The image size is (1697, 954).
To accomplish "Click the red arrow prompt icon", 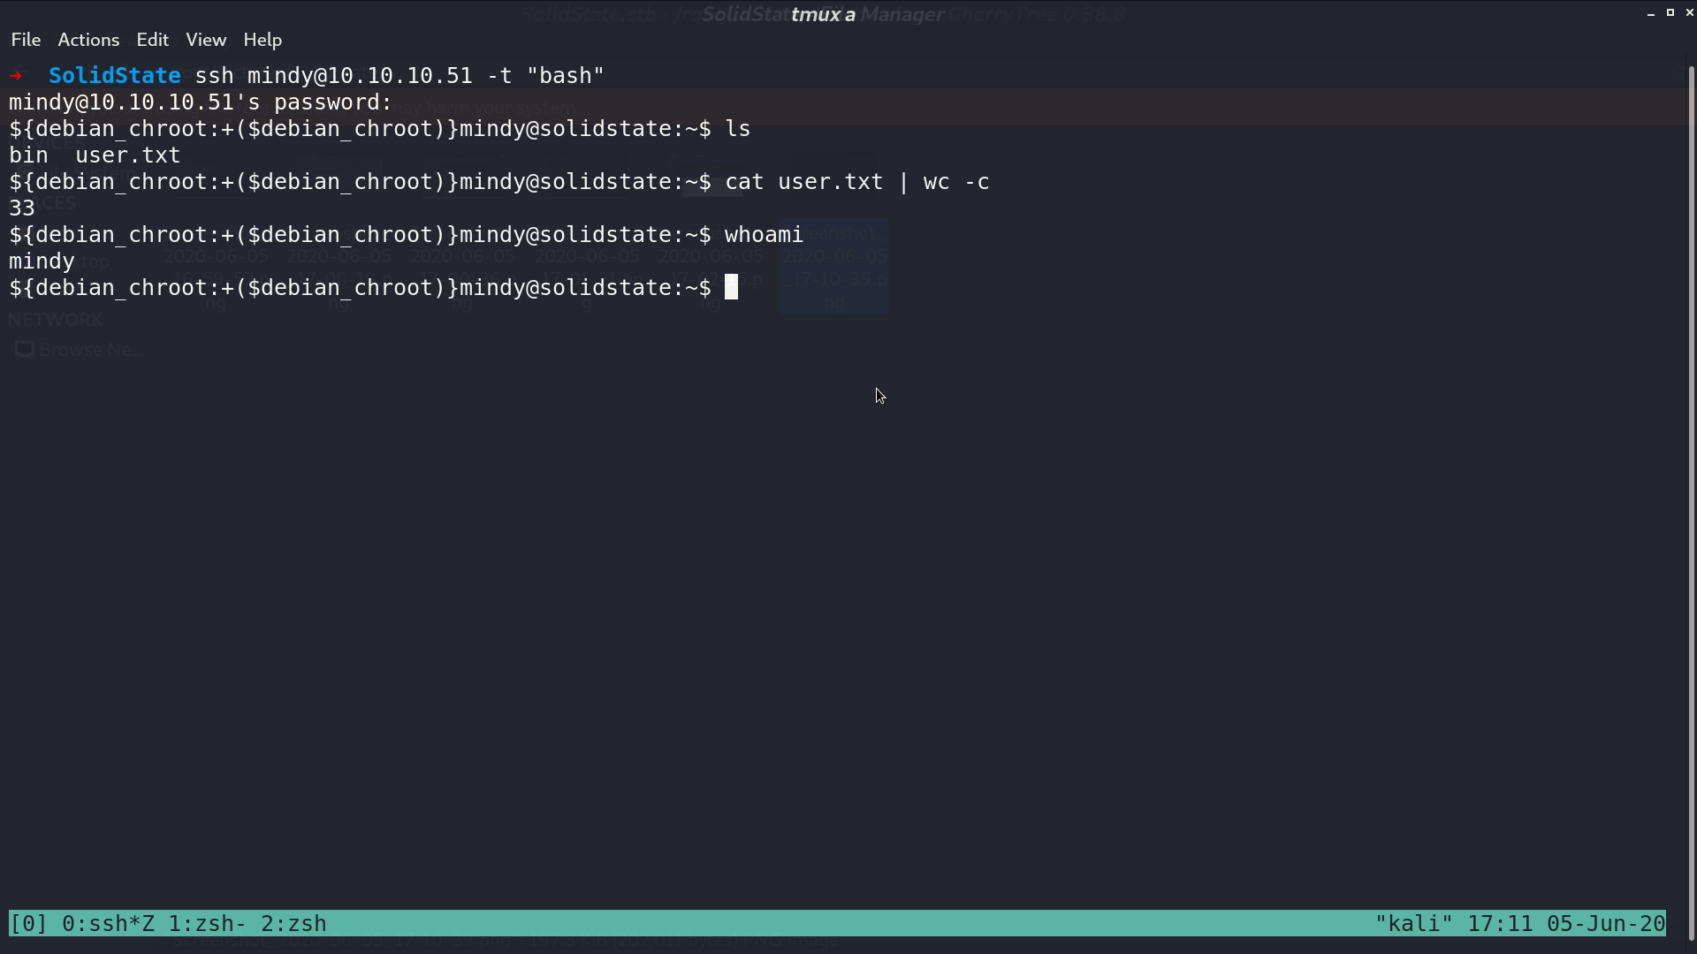I will click(16, 75).
